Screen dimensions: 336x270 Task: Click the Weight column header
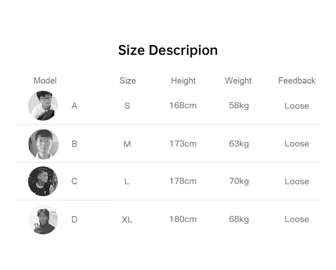[x=238, y=81]
